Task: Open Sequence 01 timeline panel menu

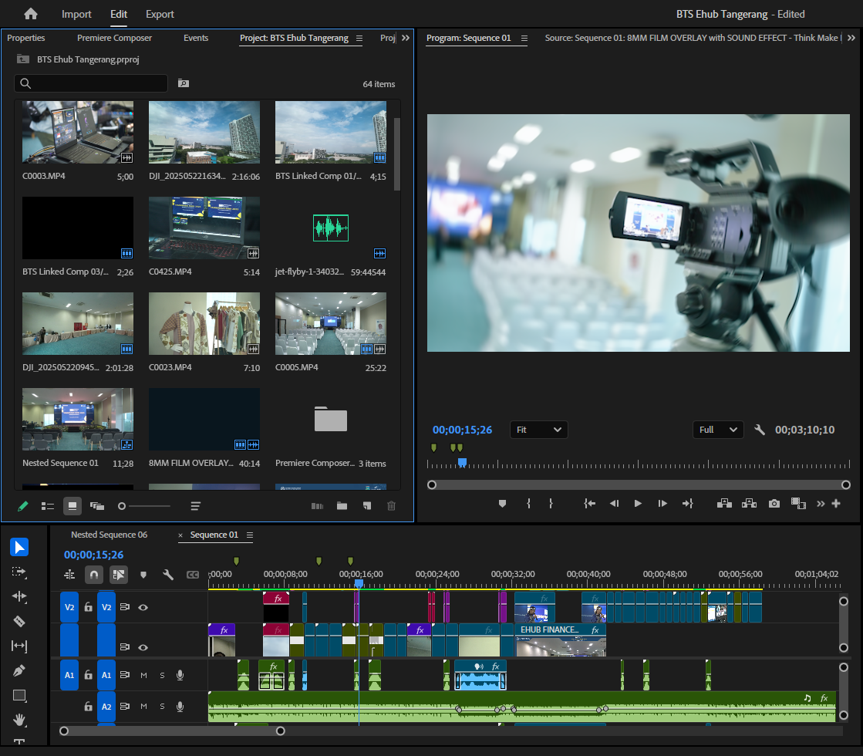Action: (250, 535)
